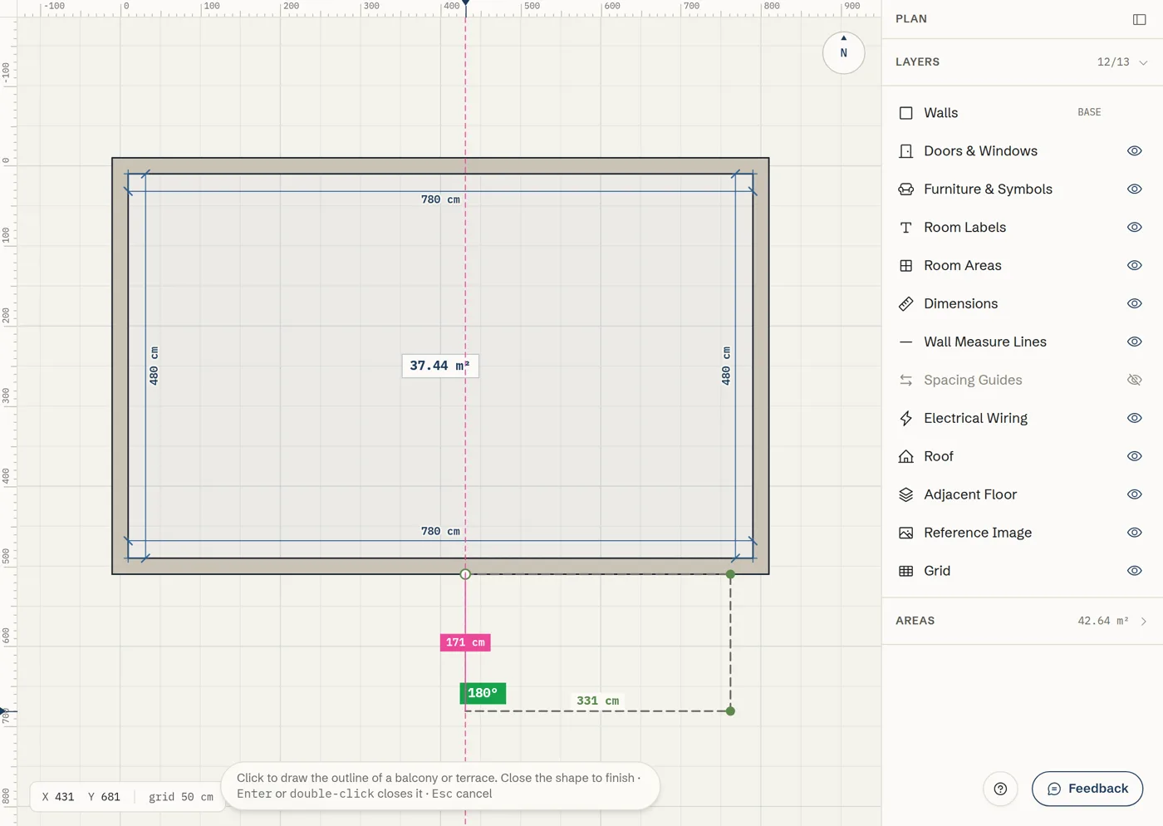1163x826 pixels.
Task: Expand the Areas section chevron
Action: (x=1144, y=622)
